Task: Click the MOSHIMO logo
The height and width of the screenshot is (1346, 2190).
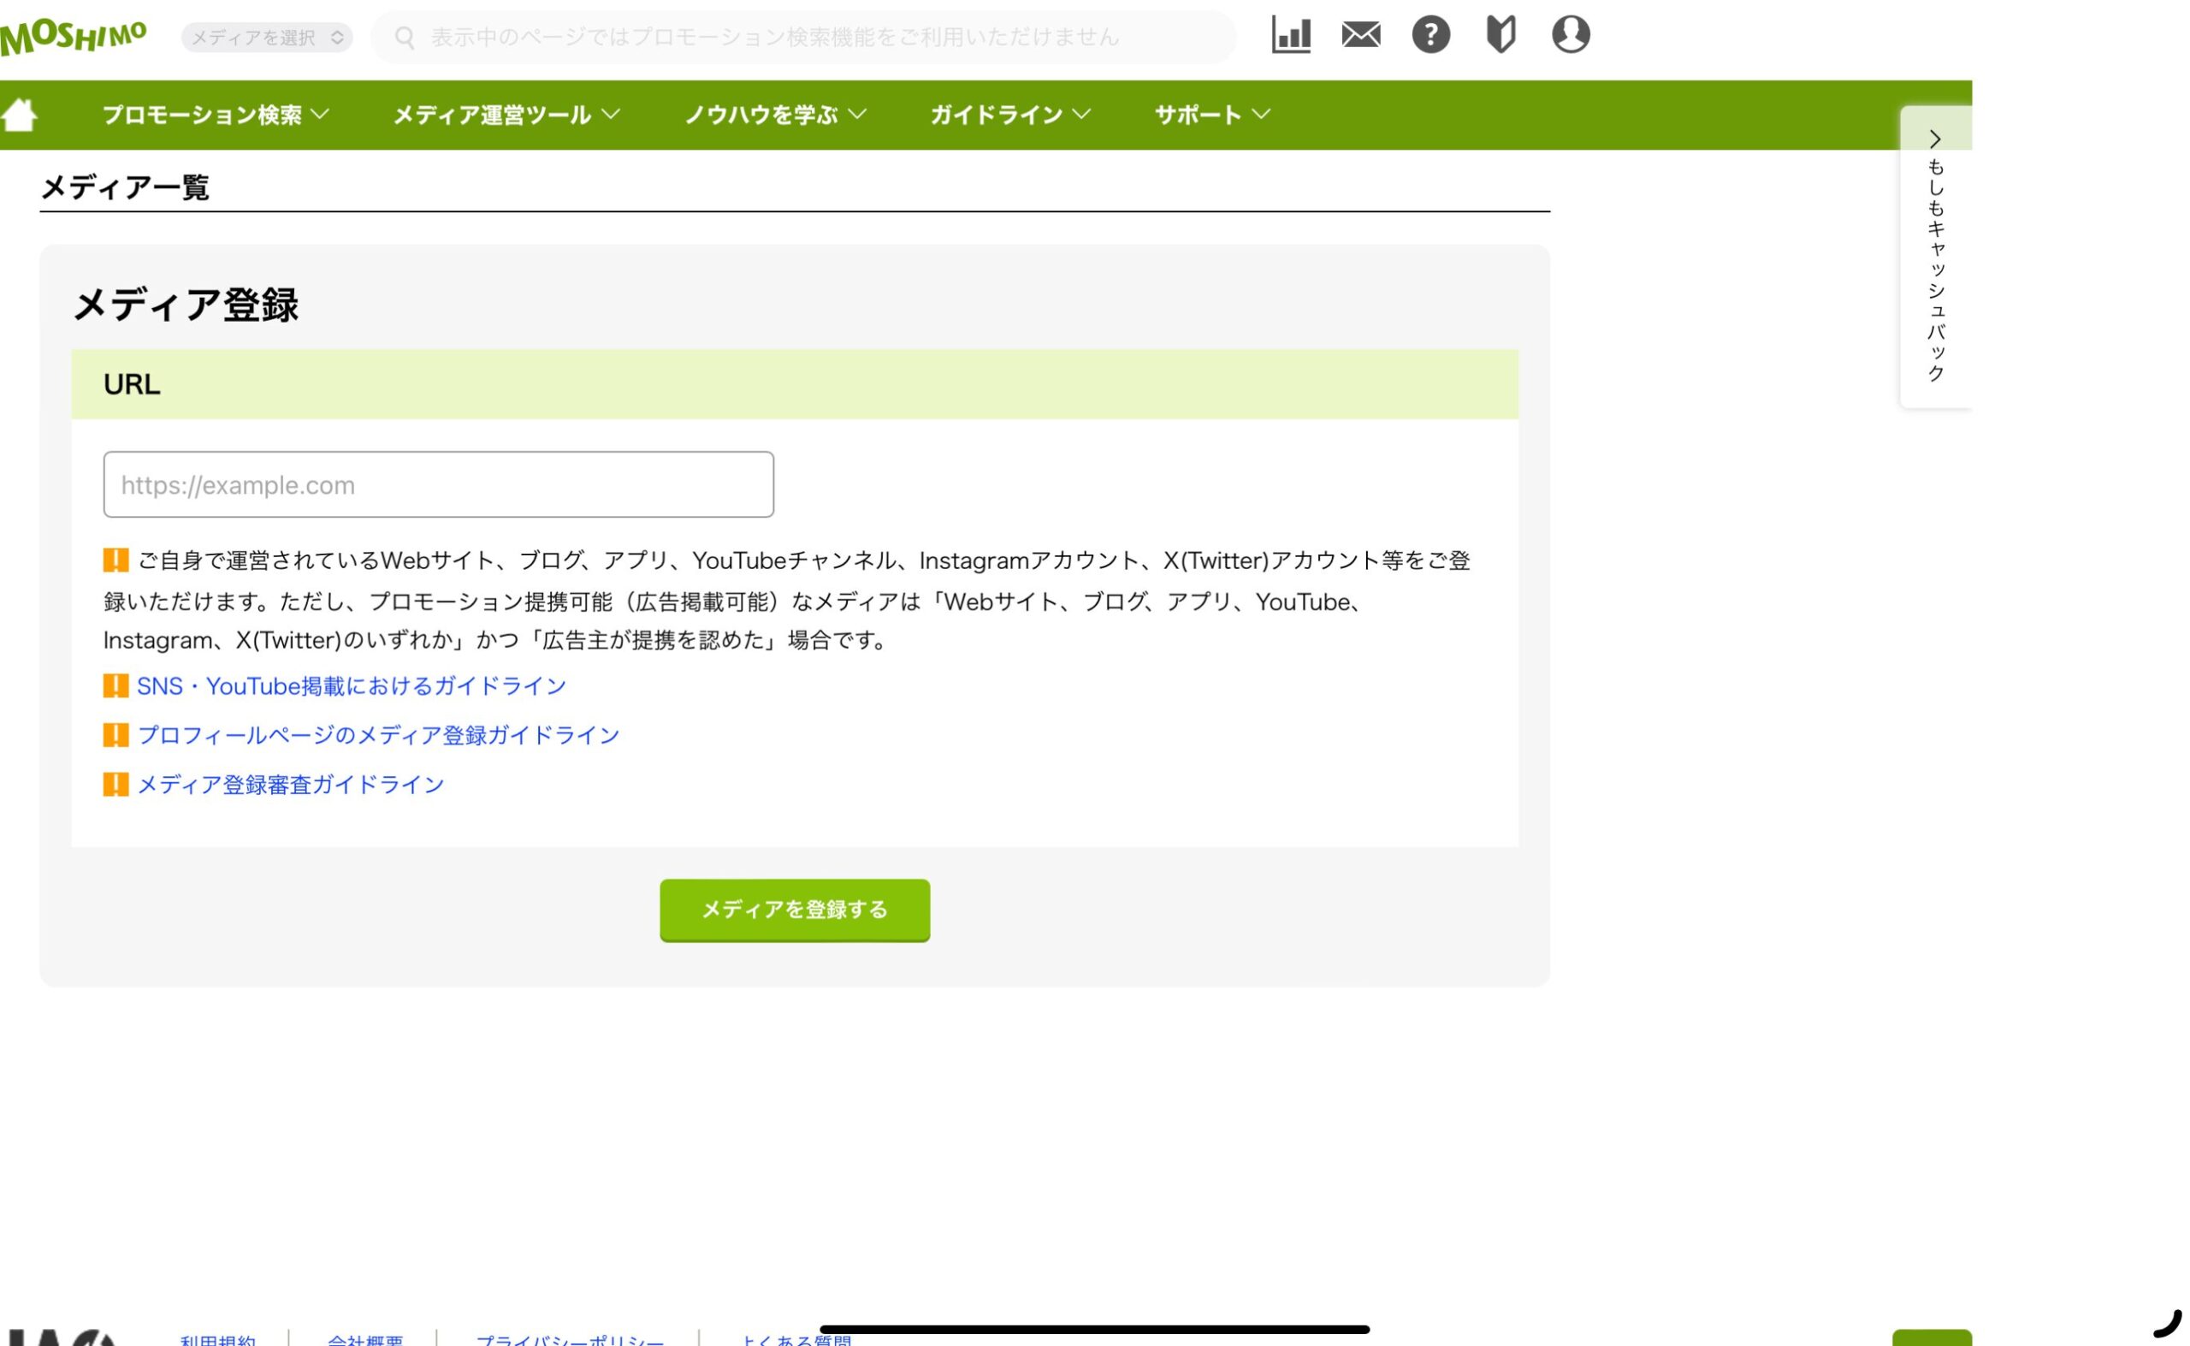Action: click(73, 37)
